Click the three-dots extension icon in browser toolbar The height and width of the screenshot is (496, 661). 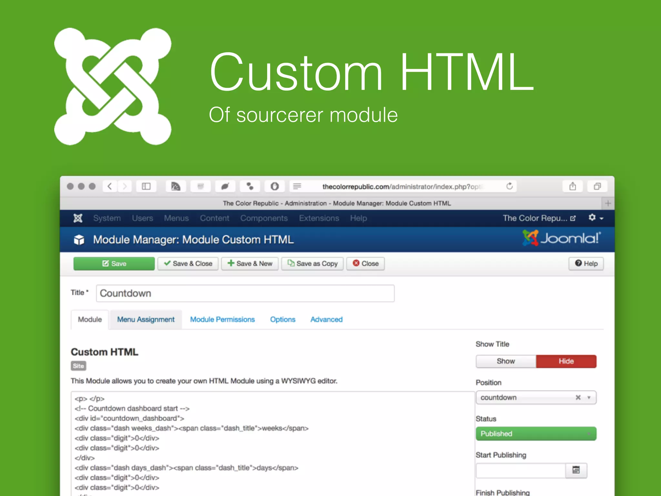[x=250, y=186]
